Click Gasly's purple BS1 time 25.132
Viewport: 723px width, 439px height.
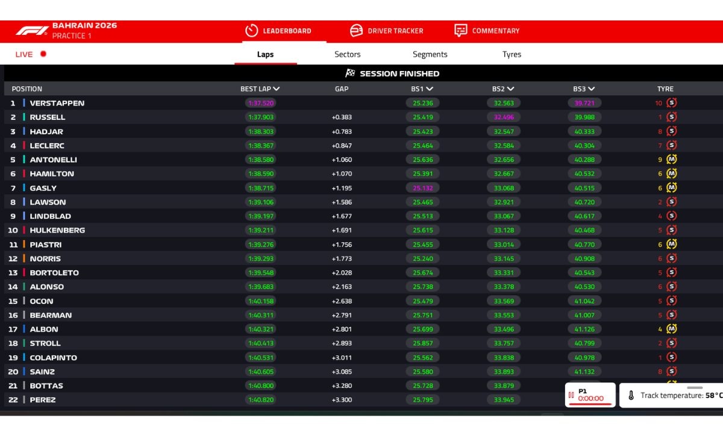(x=423, y=188)
